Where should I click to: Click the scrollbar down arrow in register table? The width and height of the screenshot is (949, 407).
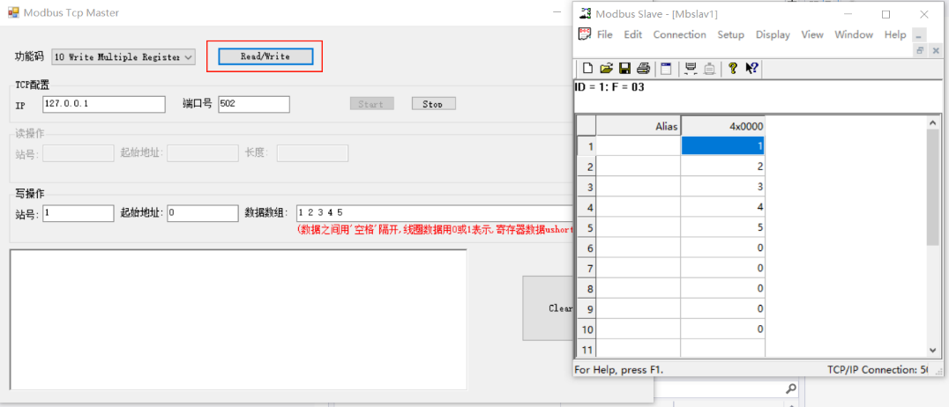[x=933, y=350]
